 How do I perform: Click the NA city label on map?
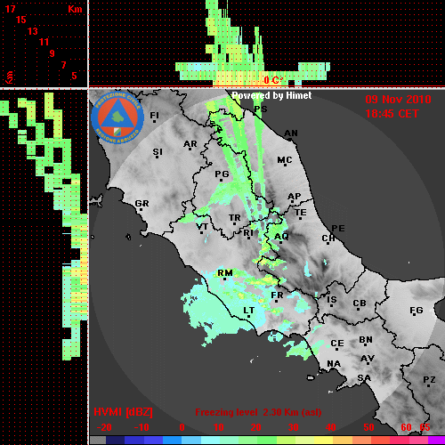pos(334,364)
